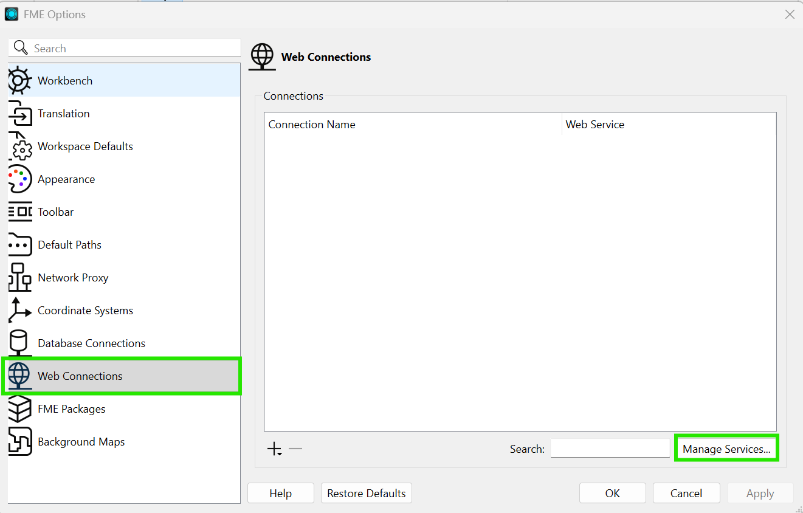The image size is (803, 513).
Task: Click the Manage Services button
Action: [x=726, y=449]
